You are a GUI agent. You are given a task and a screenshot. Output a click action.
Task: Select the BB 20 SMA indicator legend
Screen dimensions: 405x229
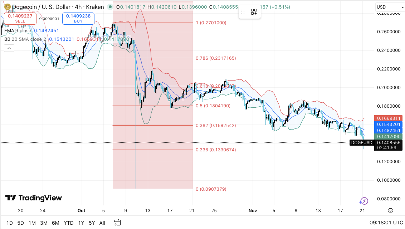(25, 39)
